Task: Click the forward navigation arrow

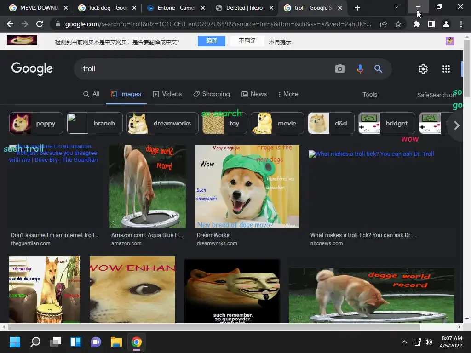Action: [x=25, y=24]
